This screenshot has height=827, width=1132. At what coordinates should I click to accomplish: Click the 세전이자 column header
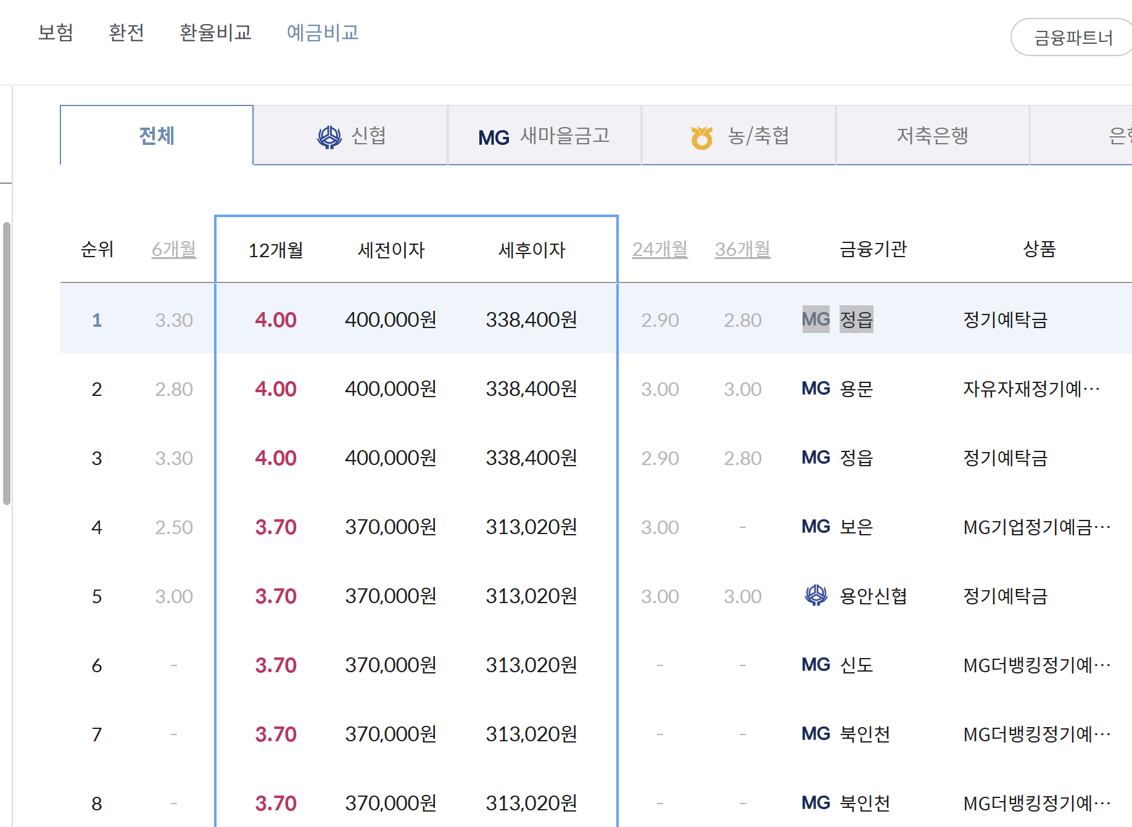pyautogui.click(x=391, y=250)
